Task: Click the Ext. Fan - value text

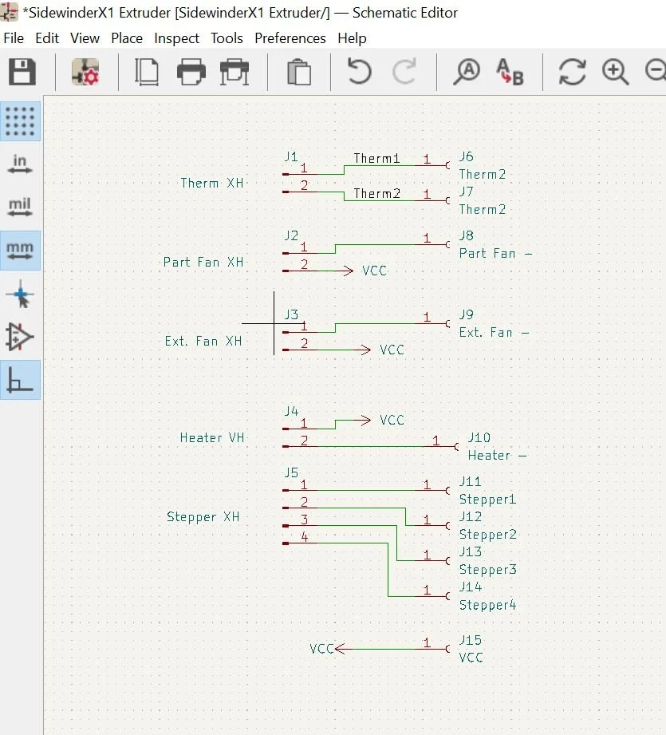Action: (x=494, y=332)
